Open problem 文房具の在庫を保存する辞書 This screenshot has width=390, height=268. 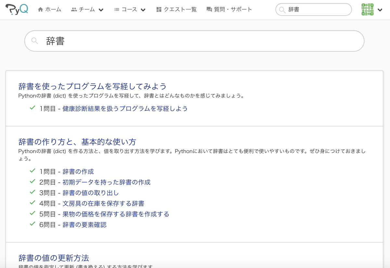(x=103, y=204)
